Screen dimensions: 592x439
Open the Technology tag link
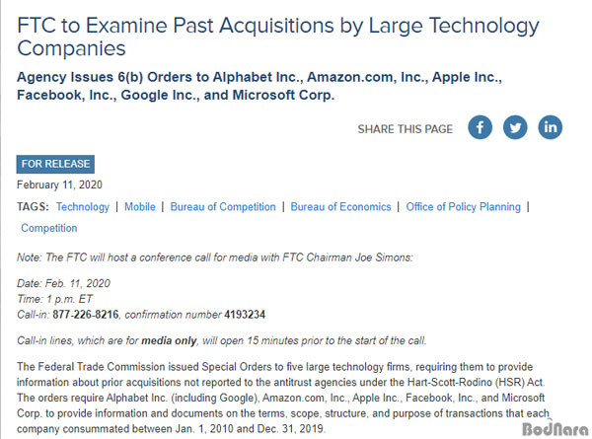click(83, 207)
